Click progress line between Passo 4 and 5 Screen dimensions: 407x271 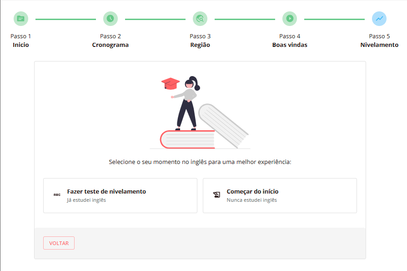tap(334, 19)
